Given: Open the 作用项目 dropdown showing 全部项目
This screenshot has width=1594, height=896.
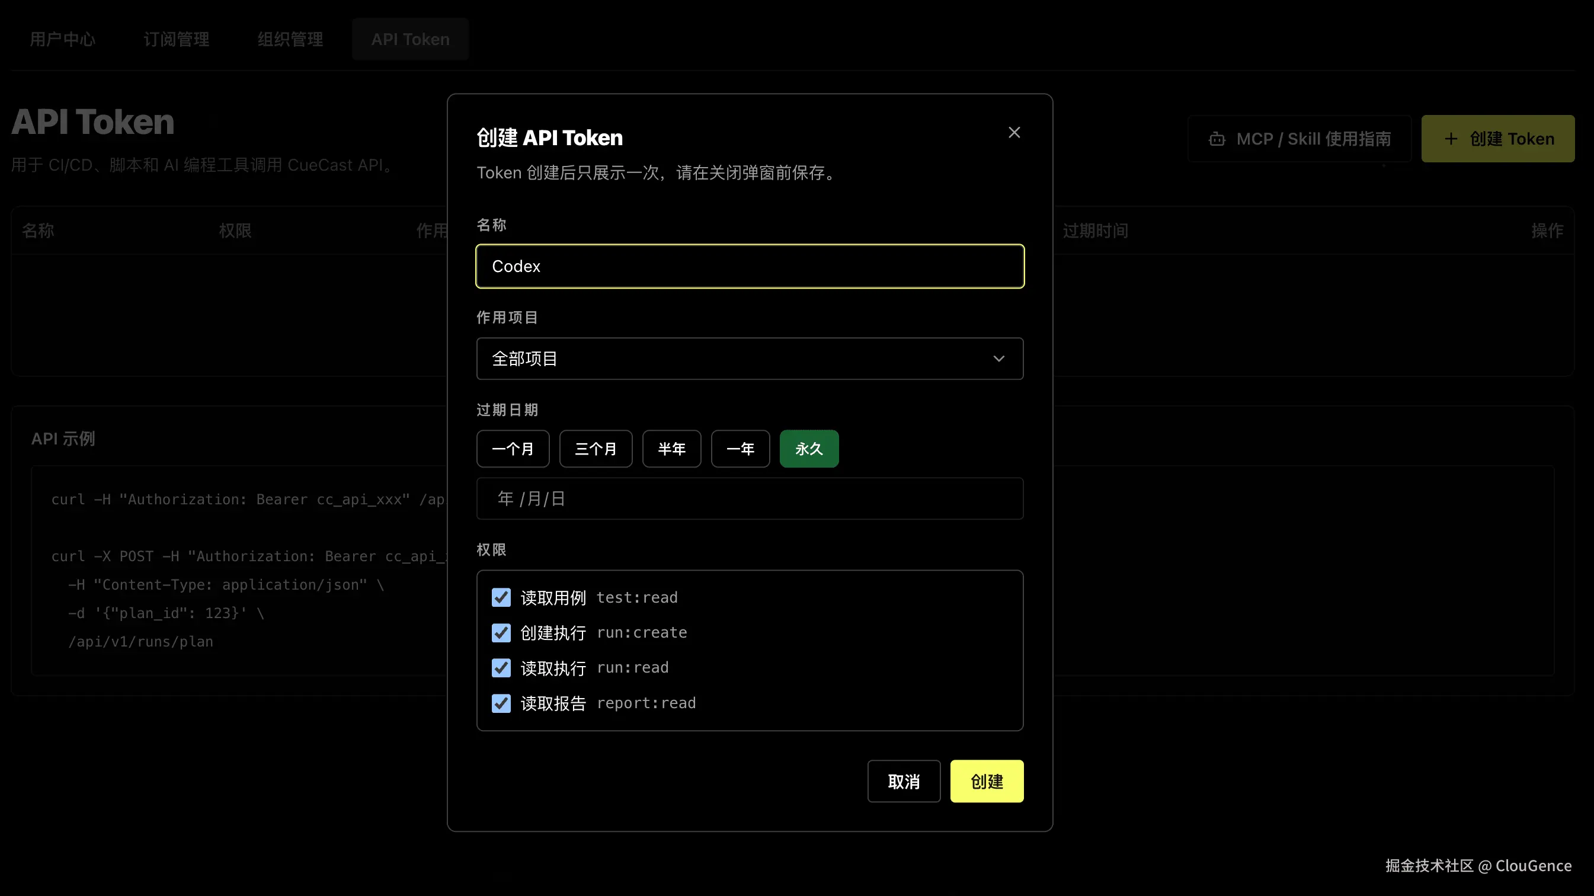Looking at the screenshot, I should (750, 359).
